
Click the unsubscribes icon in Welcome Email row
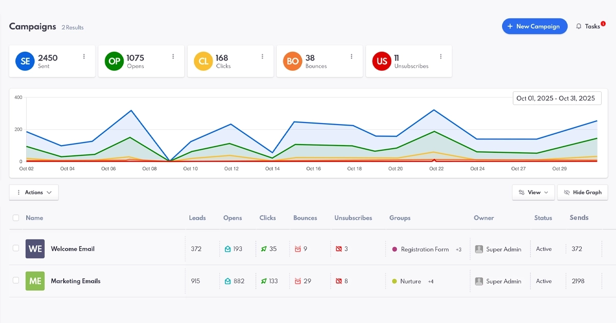pos(338,249)
